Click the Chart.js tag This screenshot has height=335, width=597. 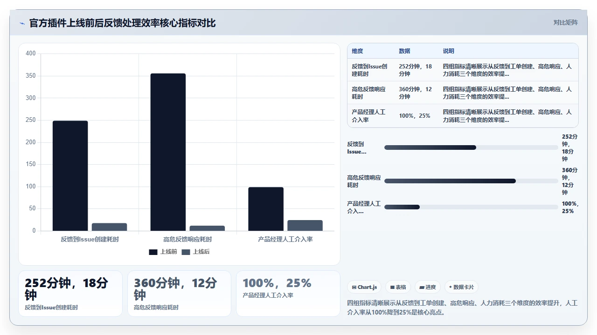coord(364,287)
